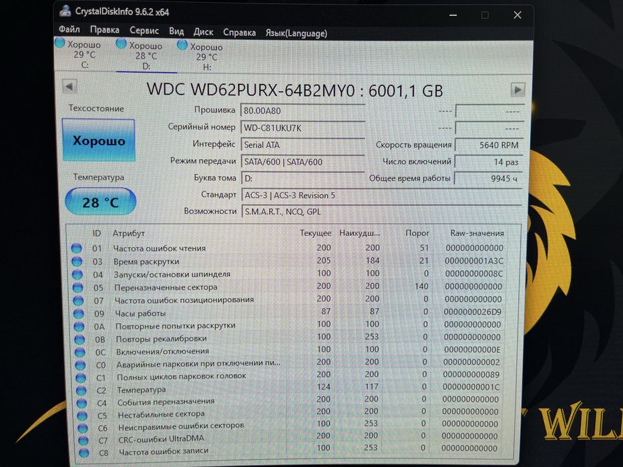Image resolution: width=623 pixels, height=467 pixels.
Task: Select the Время раскрутки attribute text
Action: (146, 262)
